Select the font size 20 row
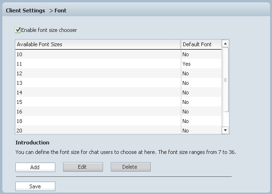The height and width of the screenshot is (194, 272). [x=118, y=130]
